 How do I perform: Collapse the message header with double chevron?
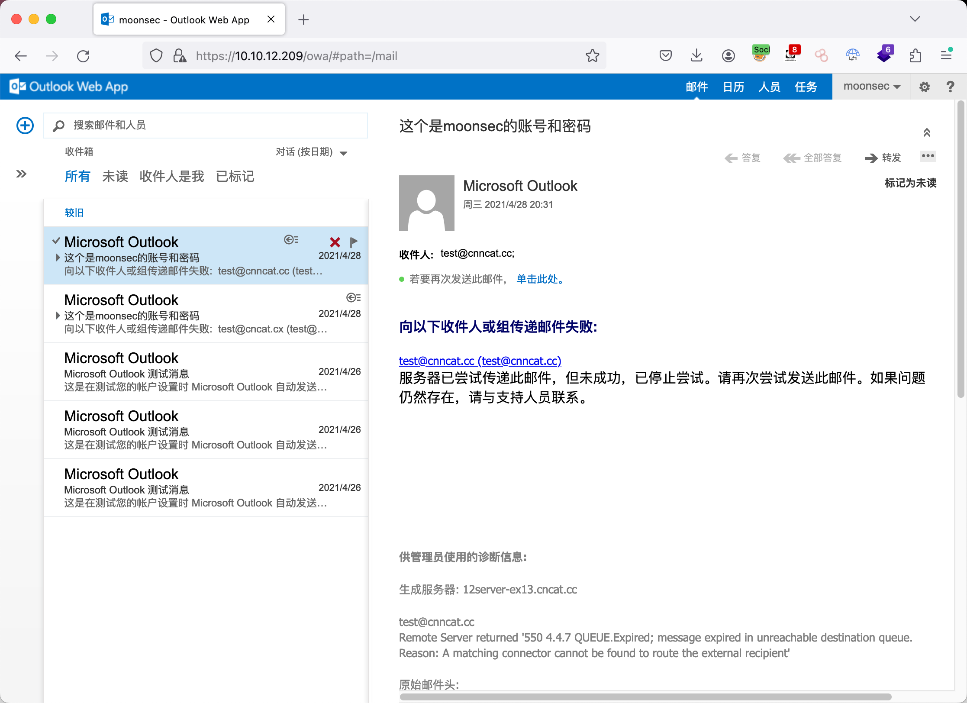(927, 132)
